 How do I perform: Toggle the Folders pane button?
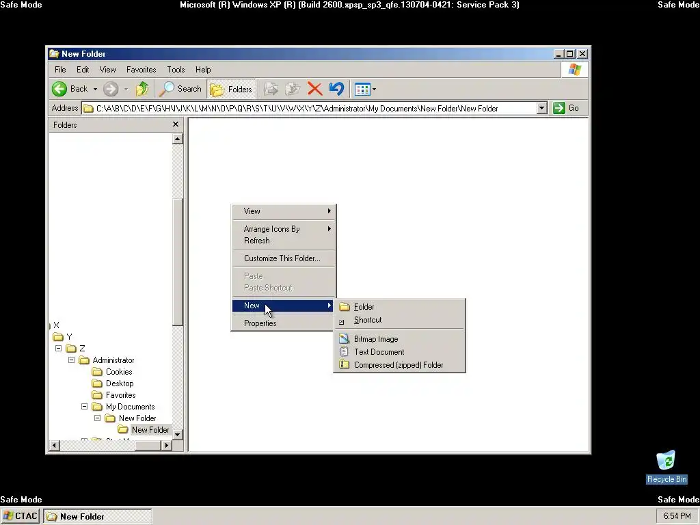(231, 90)
